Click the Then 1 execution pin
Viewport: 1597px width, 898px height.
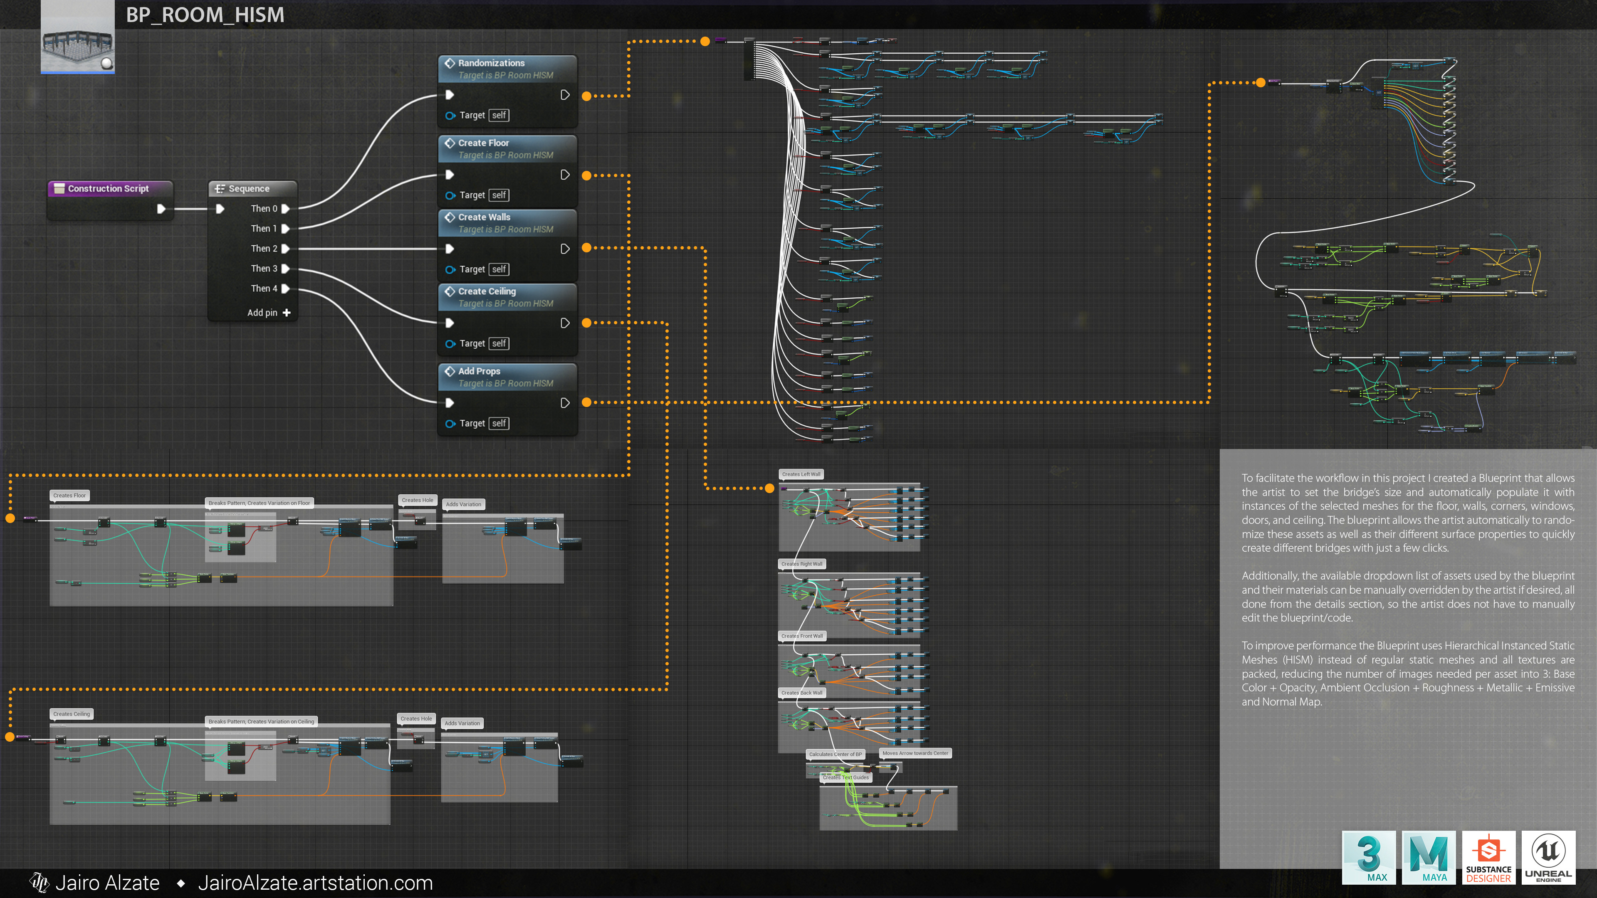286,229
